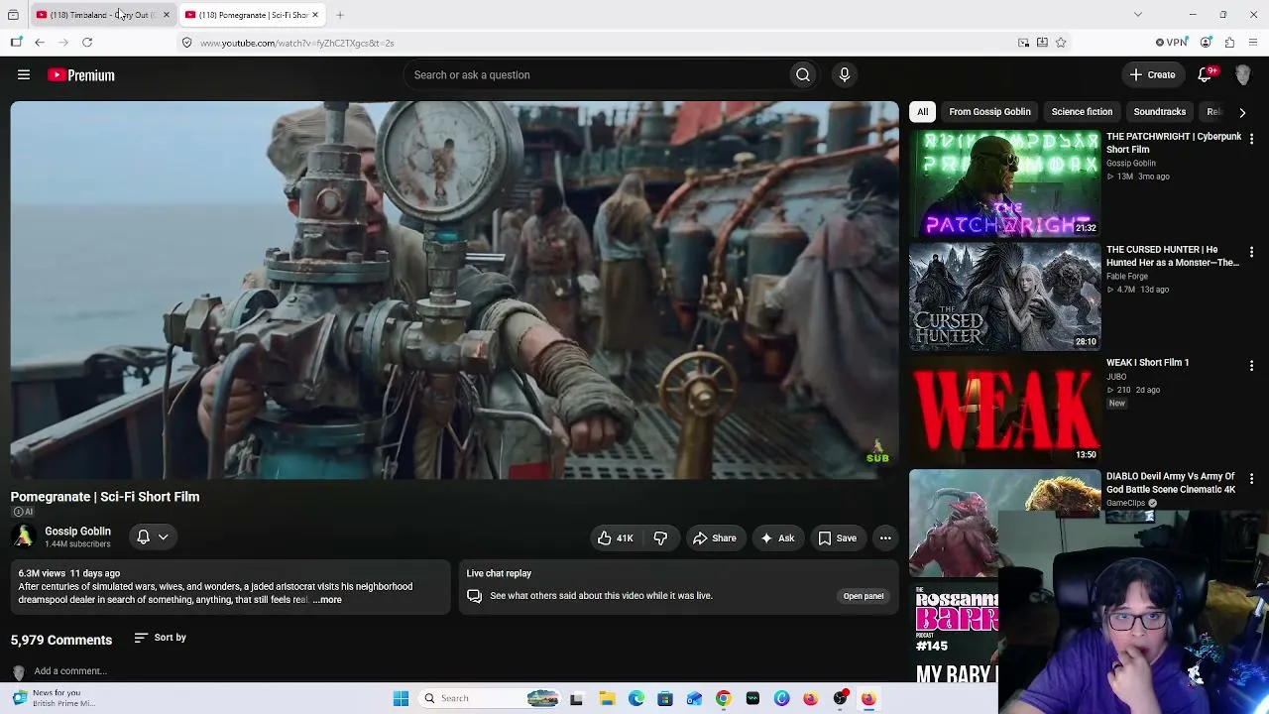Open THE CURSED HUNTER video thumbnail

click(x=1005, y=297)
